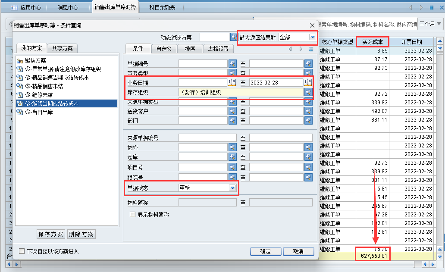Click the 来源单据编号 start input field
The image size is (445, 272).
pyautogui.click(x=207, y=138)
